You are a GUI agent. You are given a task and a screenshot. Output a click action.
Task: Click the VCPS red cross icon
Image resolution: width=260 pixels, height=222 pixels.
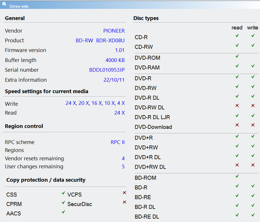124,193
